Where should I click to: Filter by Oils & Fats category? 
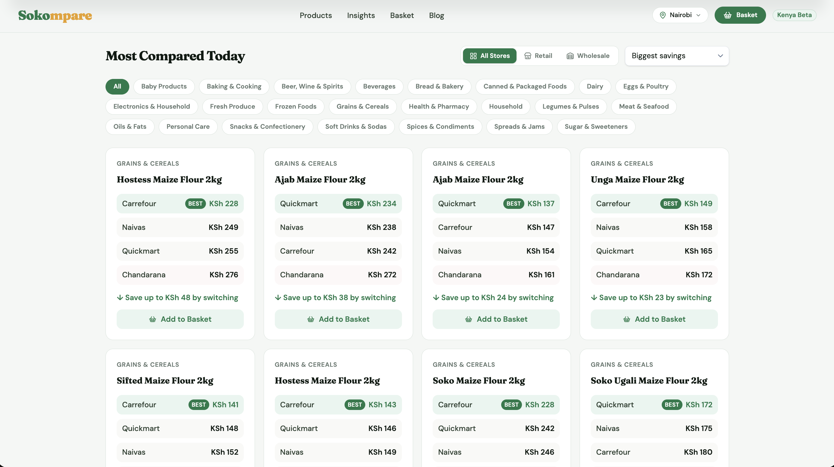[130, 127]
